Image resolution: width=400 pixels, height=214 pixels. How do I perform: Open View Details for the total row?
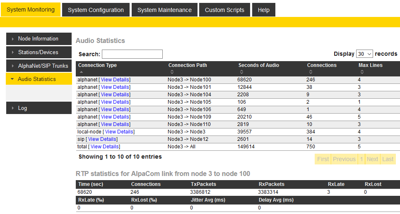pyautogui.click(x=104, y=147)
